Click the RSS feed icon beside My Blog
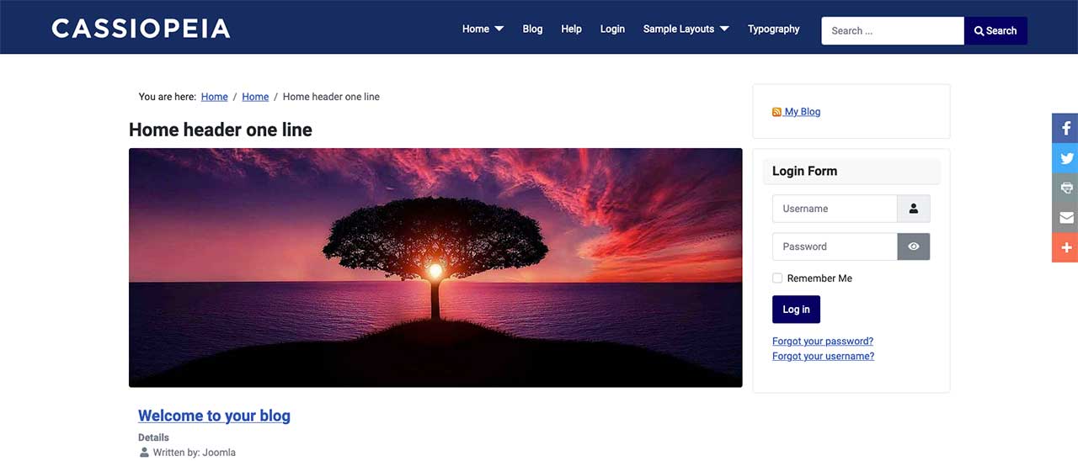 coord(776,112)
